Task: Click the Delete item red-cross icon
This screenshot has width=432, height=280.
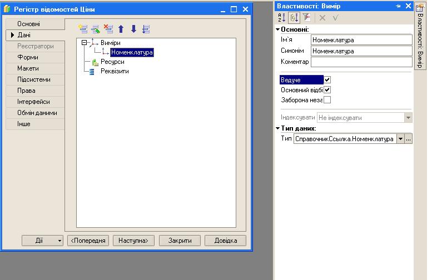Action: (108, 29)
